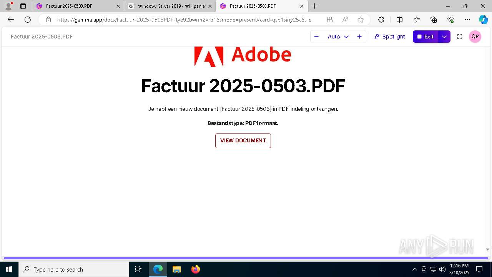Click the Adobe logo image

[243, 57]
